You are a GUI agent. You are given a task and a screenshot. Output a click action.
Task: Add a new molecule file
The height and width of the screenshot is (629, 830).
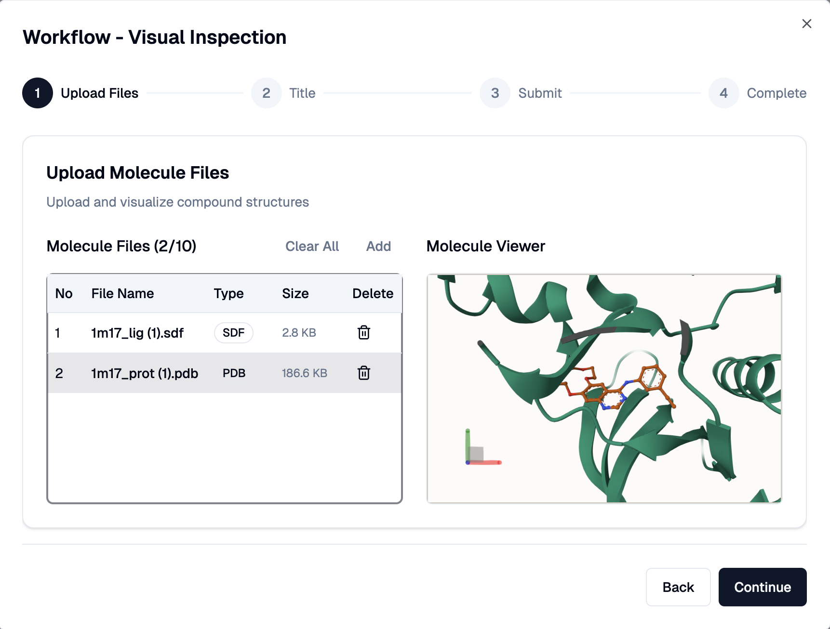[378, 246]
